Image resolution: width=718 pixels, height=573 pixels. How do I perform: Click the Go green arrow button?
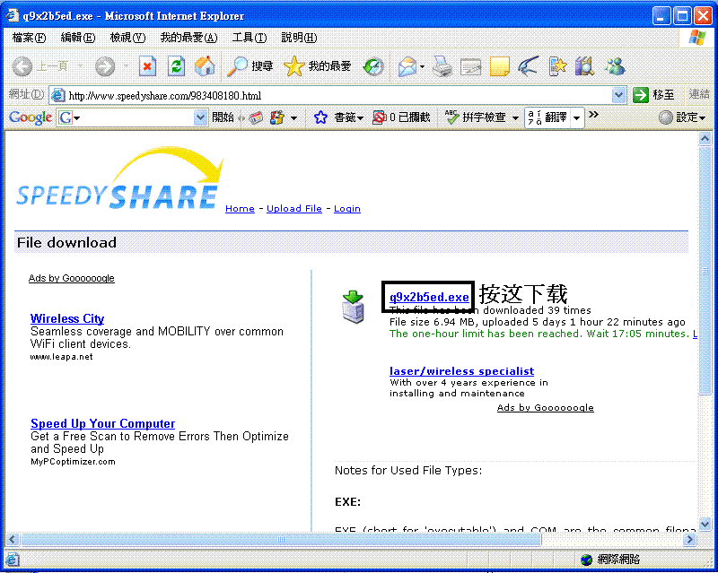coord(641,95)
